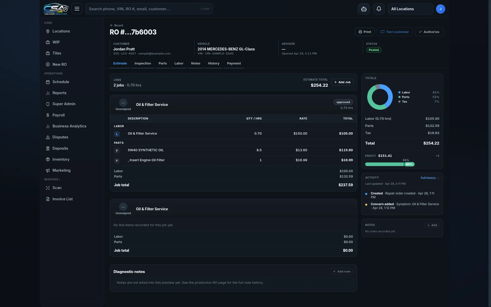Open the Full history link
491x307 pixels.
(x=430, y=178)
